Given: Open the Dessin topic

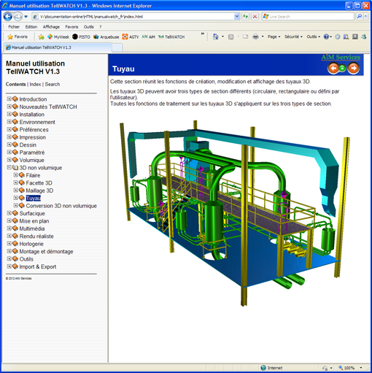Looking at the screenshot, I should (28, 145).
